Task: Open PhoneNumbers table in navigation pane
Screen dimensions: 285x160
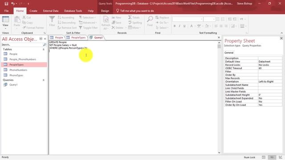Action: click(18, 70)
